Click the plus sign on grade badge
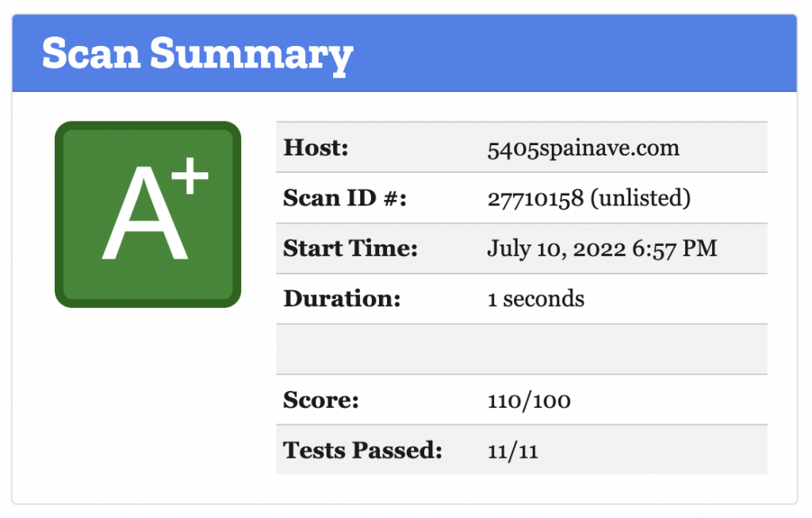Screen dimensions: 812x518 [190, 175]
